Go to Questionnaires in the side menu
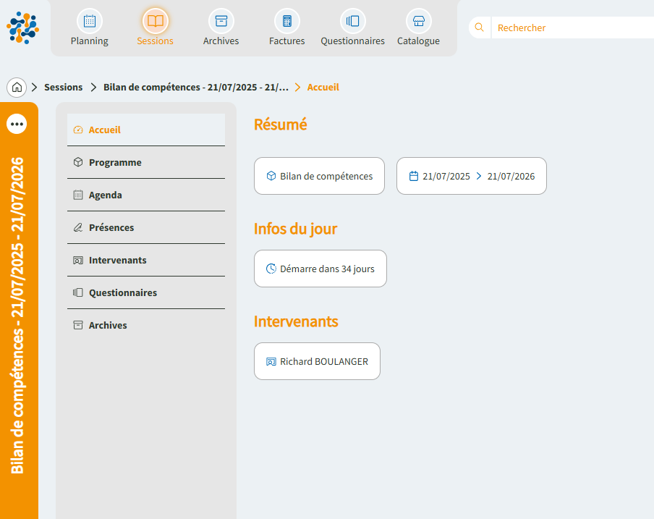Image resolution: width=654 pixels, height=519 pixels. click(122, 292)
